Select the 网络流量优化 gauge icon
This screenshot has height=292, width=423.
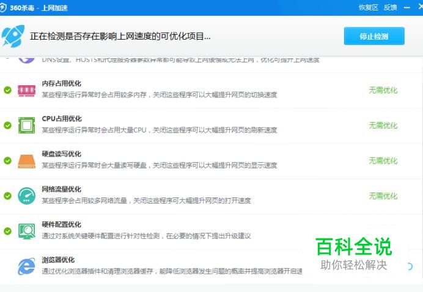[x=26, y=196]
